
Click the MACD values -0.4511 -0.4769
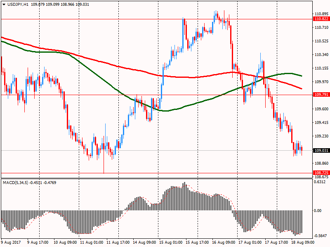43,183
